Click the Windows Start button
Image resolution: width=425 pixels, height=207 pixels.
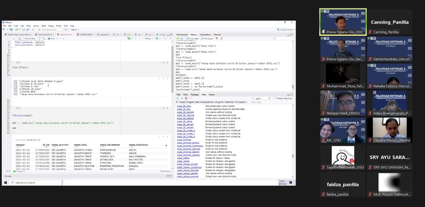point(5,183)
